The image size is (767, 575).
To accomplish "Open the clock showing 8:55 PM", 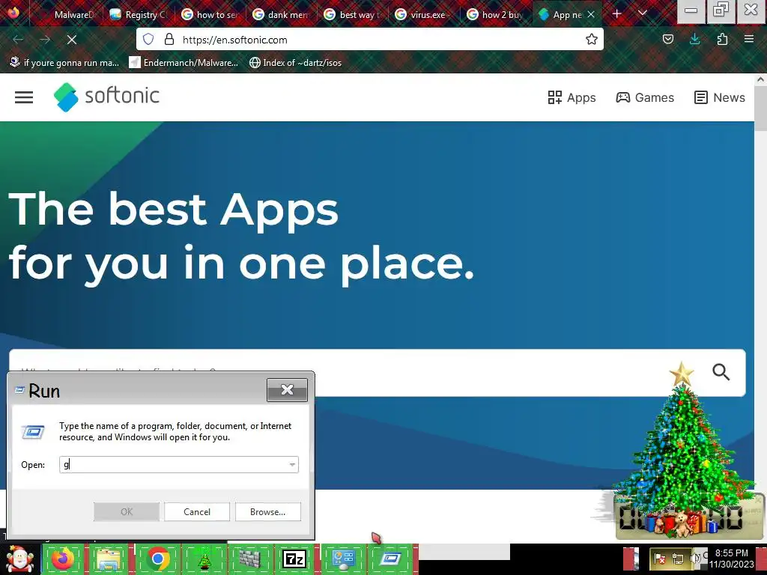I will point(731,559).
